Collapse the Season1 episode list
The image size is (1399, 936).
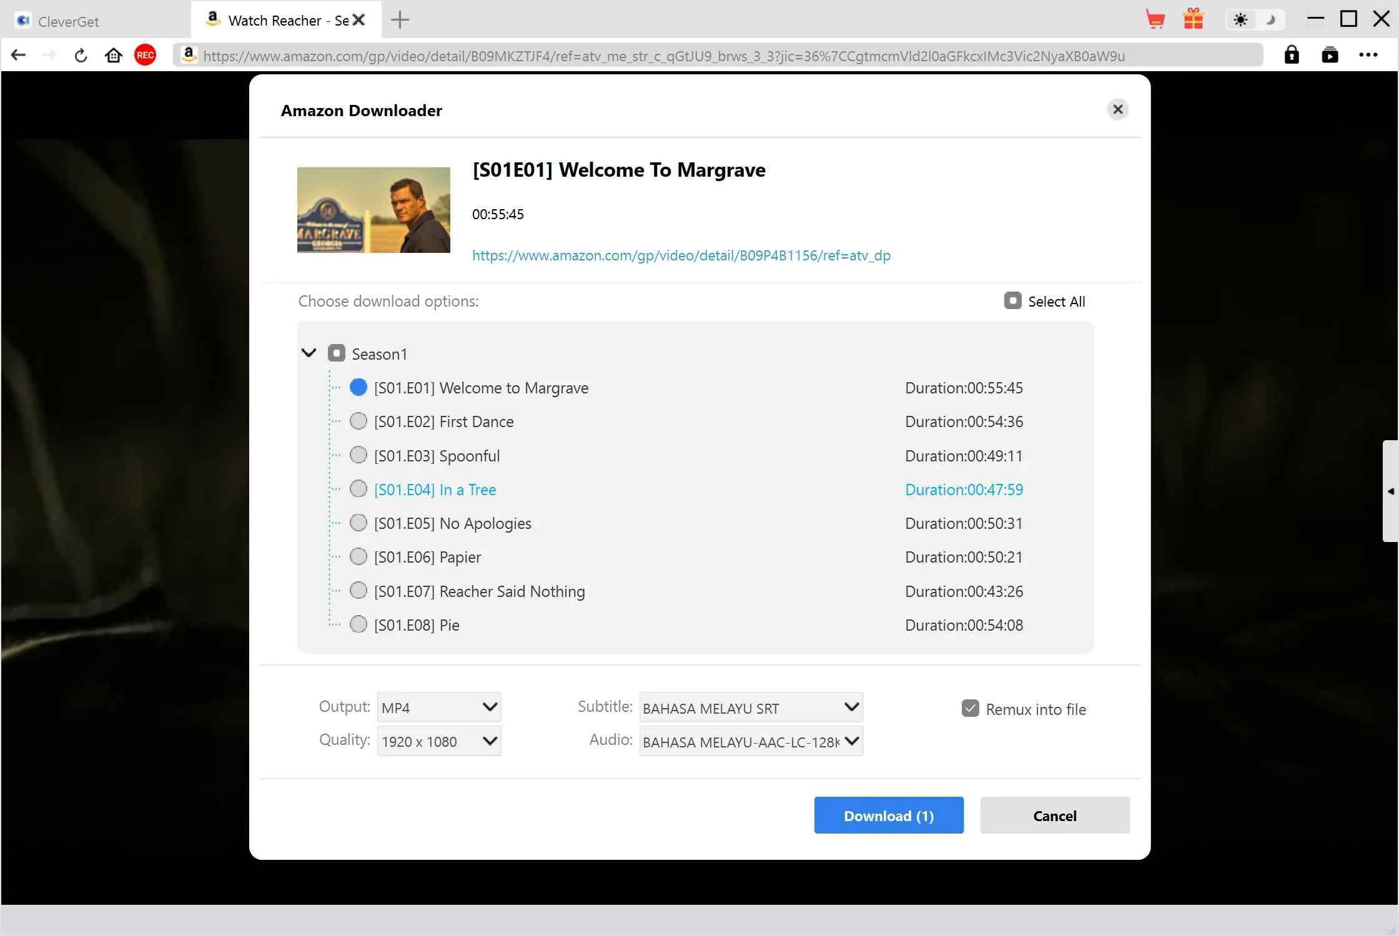point(309,353)
